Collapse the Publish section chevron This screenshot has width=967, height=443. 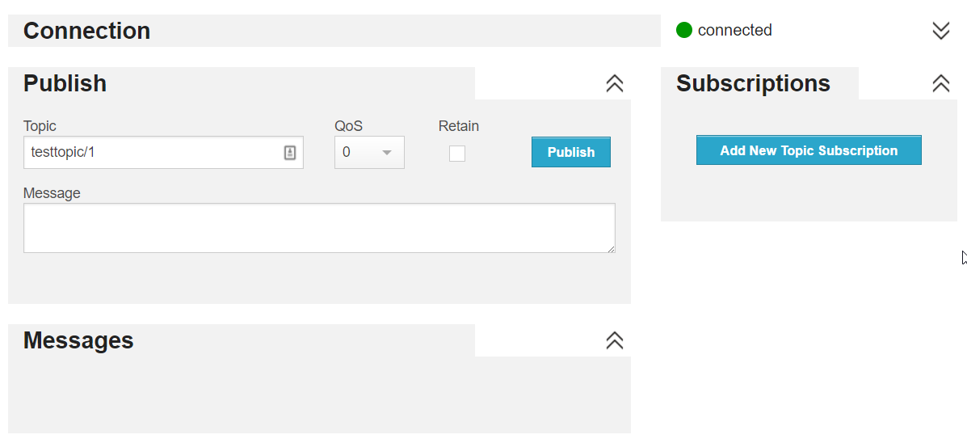point(615,83)
